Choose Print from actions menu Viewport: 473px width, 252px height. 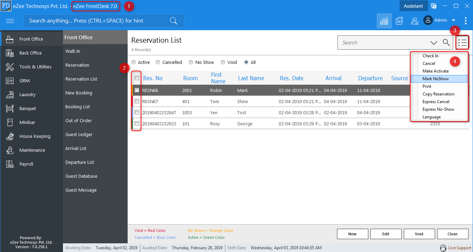[439, 86]
